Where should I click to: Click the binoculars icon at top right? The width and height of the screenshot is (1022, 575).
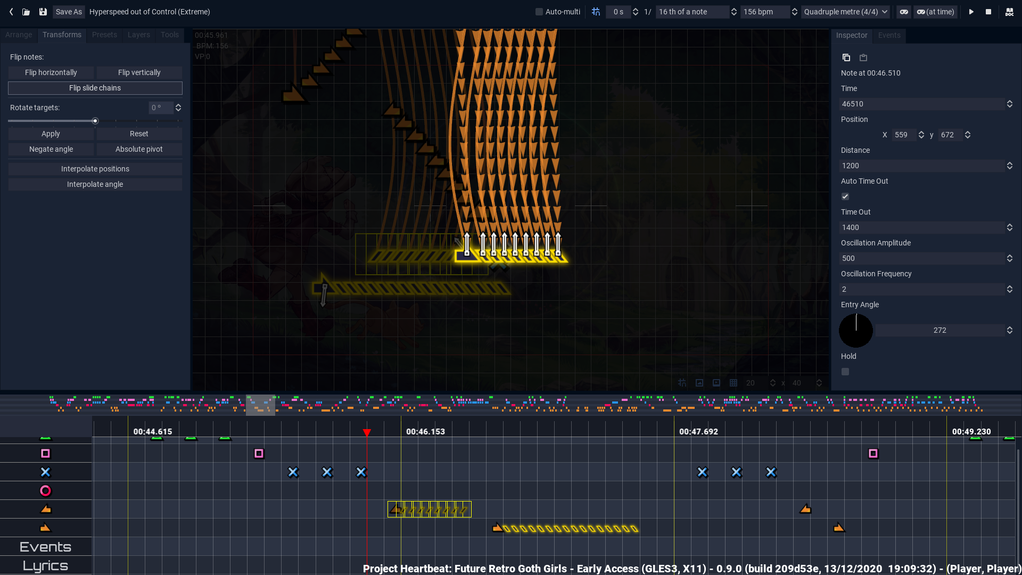pos(1009,12)
